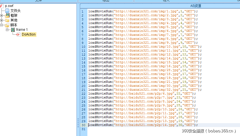
Task: Select the 文件头 document icon
Action: pyautogui.click(x=7, y=11)
